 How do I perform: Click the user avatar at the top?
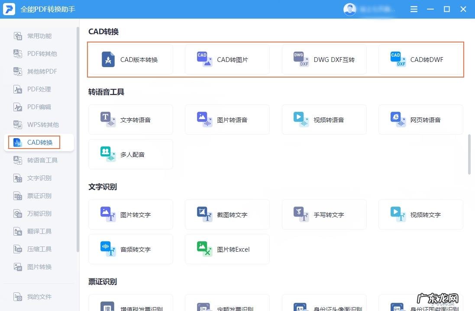tap(349, 9)
